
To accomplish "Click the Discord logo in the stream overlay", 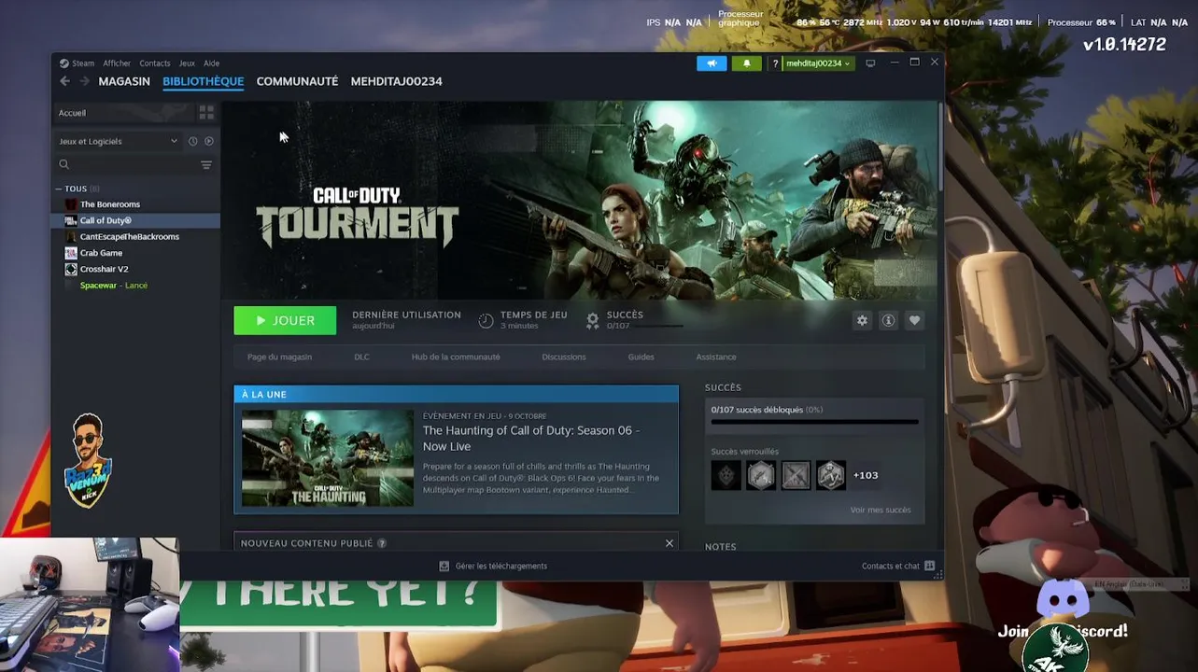I will (x=1063, y=597).
